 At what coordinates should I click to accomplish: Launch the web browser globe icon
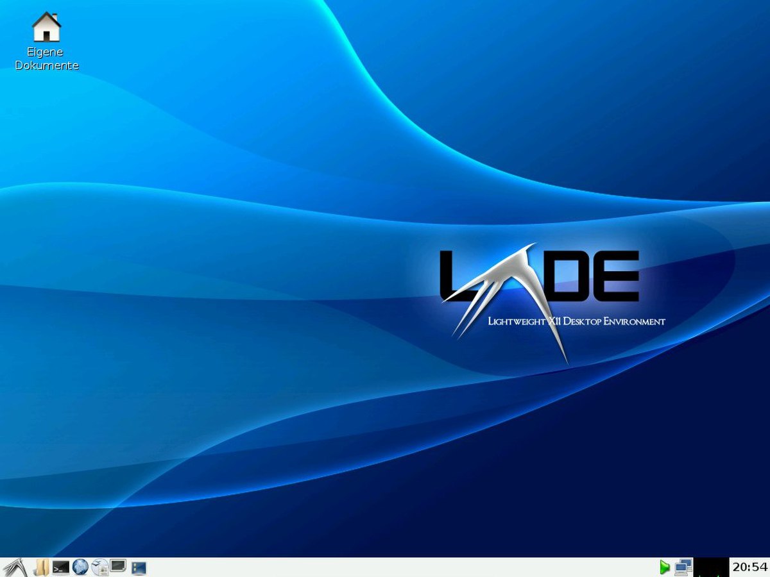[x=80, y=567]
